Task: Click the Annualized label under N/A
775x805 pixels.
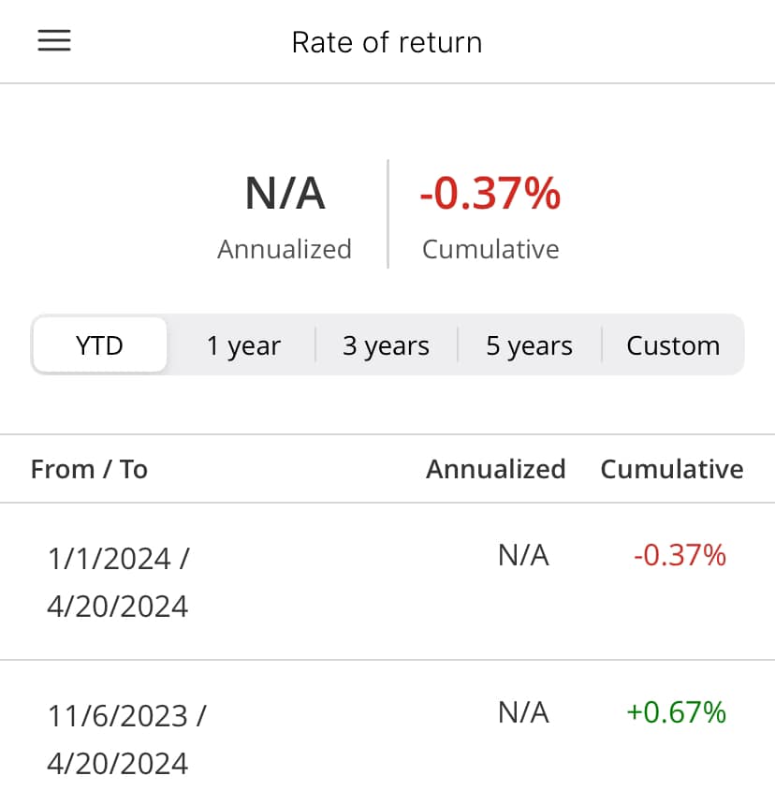Action: point(285,249)
